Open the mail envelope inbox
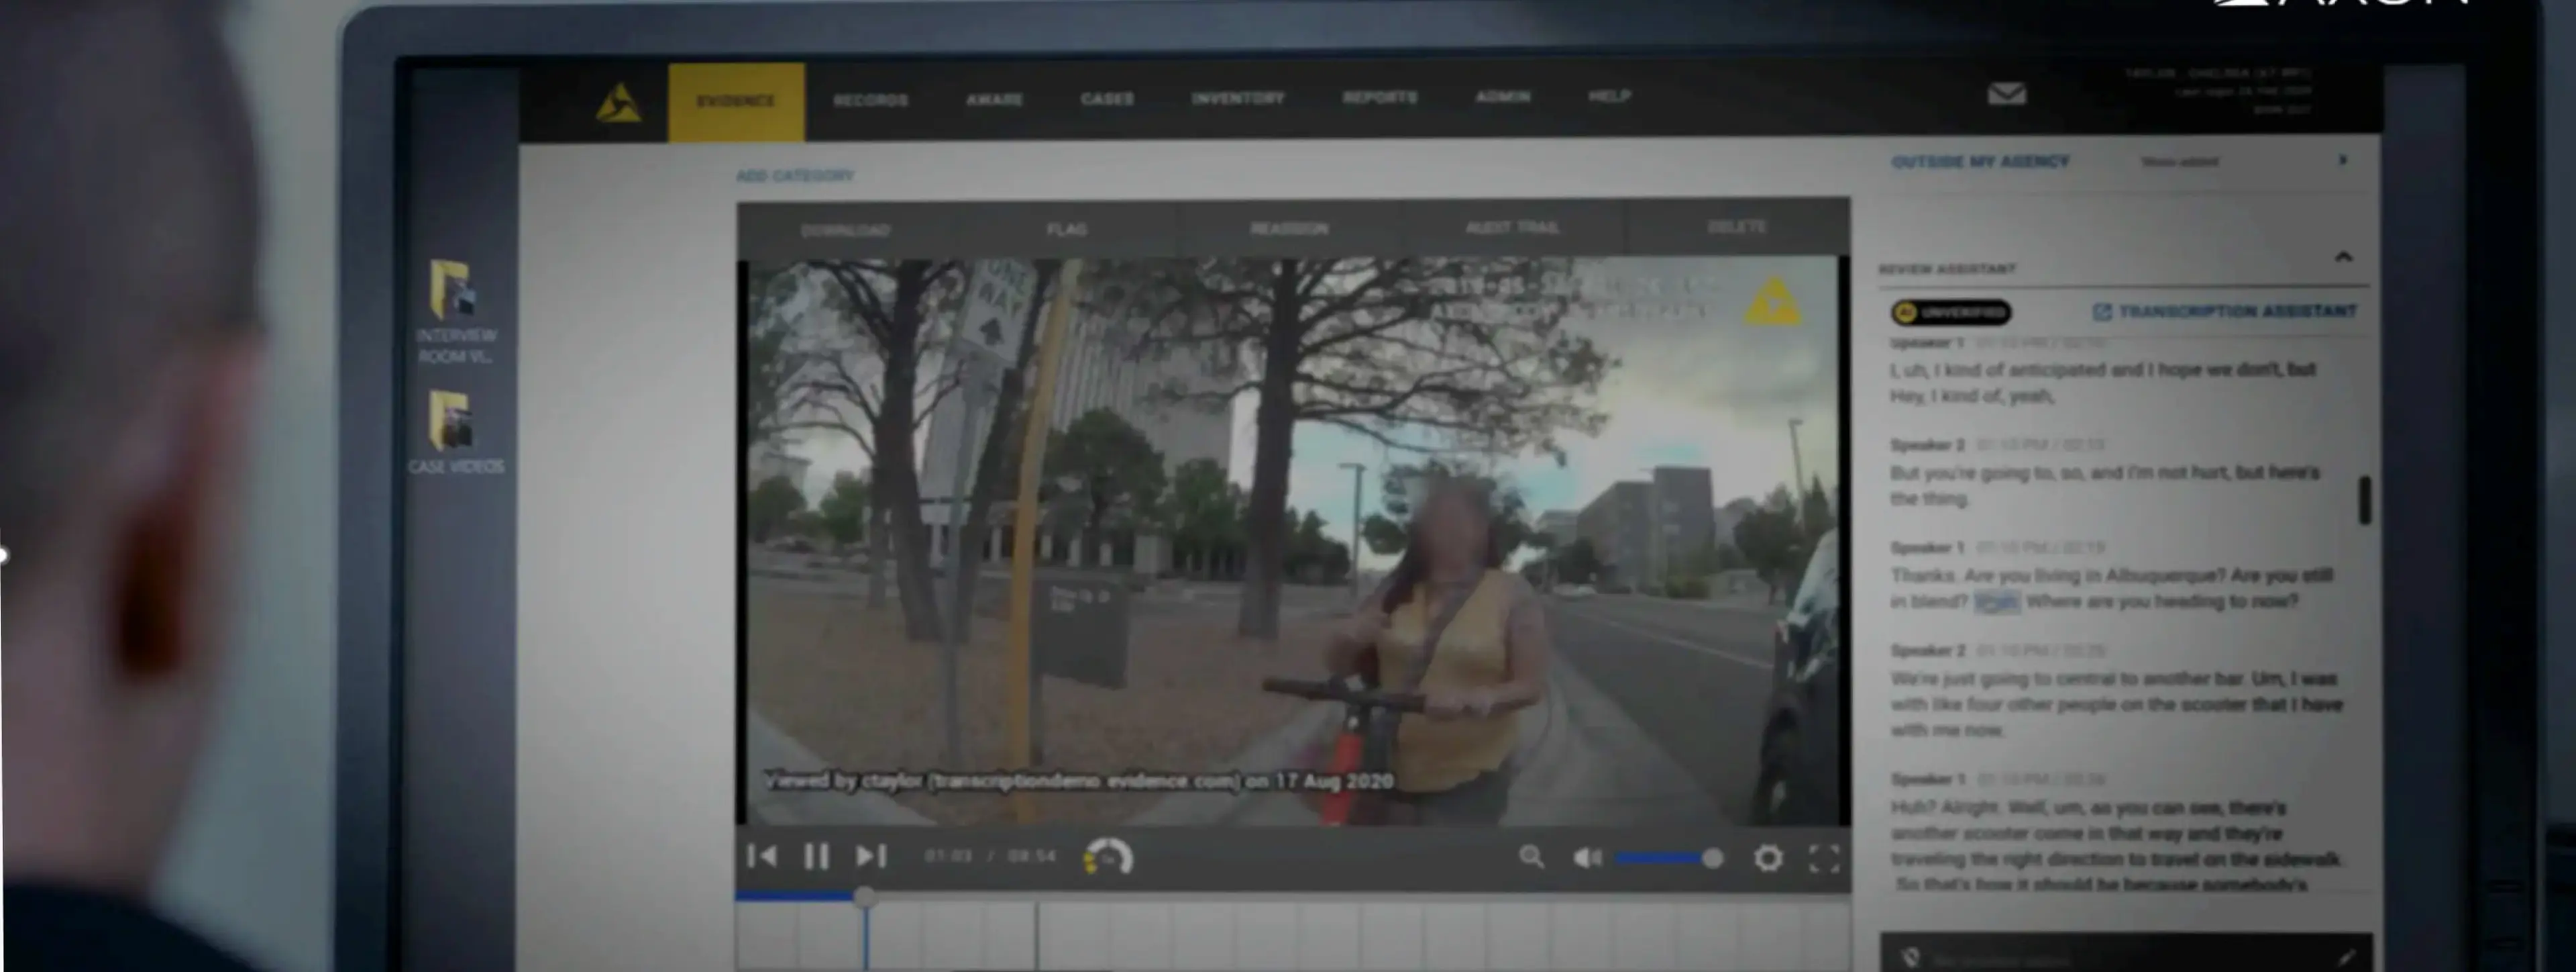Image resolution: width=2576 pixels, height=972 pixels. [x=2006, y=94]
